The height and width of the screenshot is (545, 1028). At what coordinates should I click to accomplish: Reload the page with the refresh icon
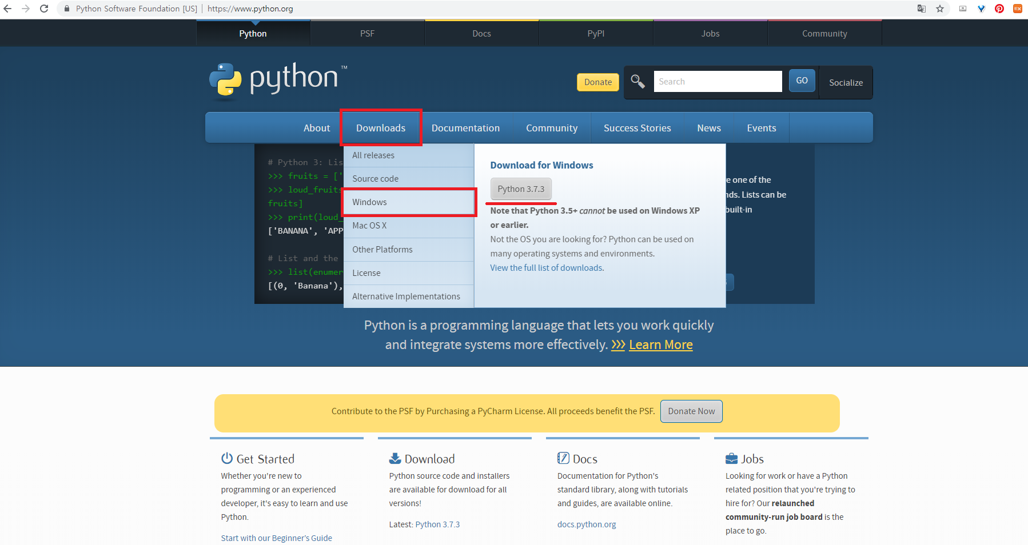[x=44, y=9]
